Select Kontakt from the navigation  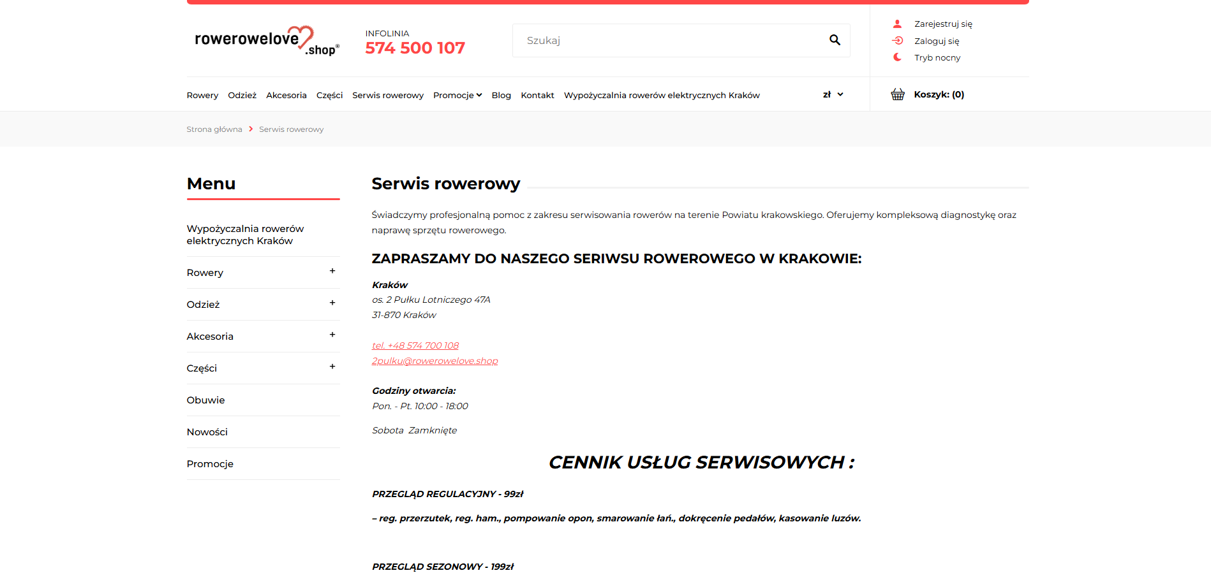click(x=537, y=94)
